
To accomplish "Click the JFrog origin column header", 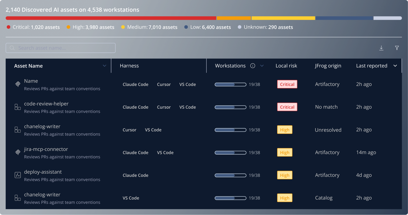I will tap(328, 66).
